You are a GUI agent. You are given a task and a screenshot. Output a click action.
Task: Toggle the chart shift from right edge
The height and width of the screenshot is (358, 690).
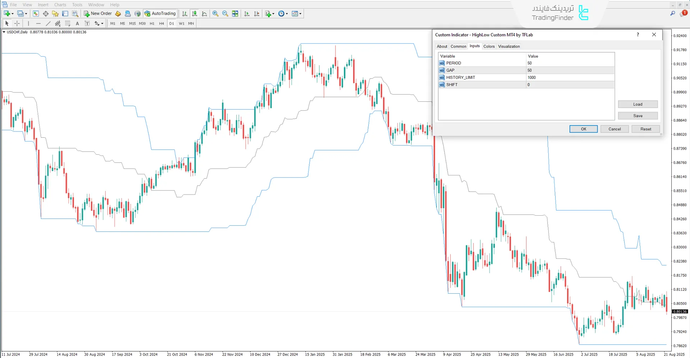(x=256, y=13)
